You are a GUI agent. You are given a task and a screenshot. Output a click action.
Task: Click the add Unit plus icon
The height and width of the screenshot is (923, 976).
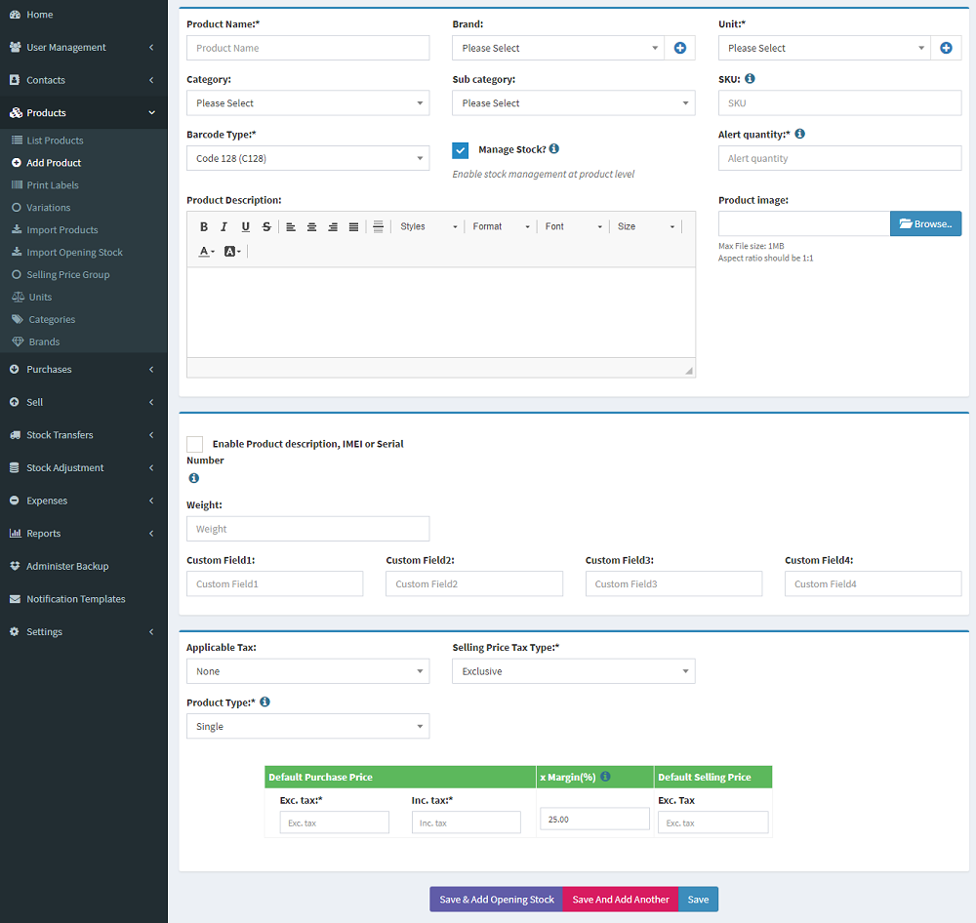pos(946,48)
